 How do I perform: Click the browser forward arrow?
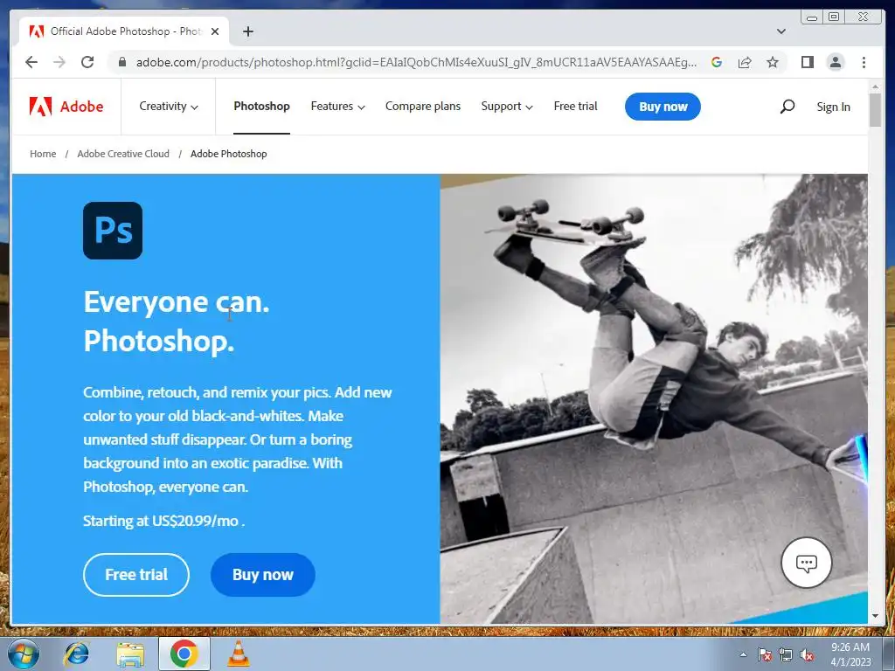pos(59,62)
